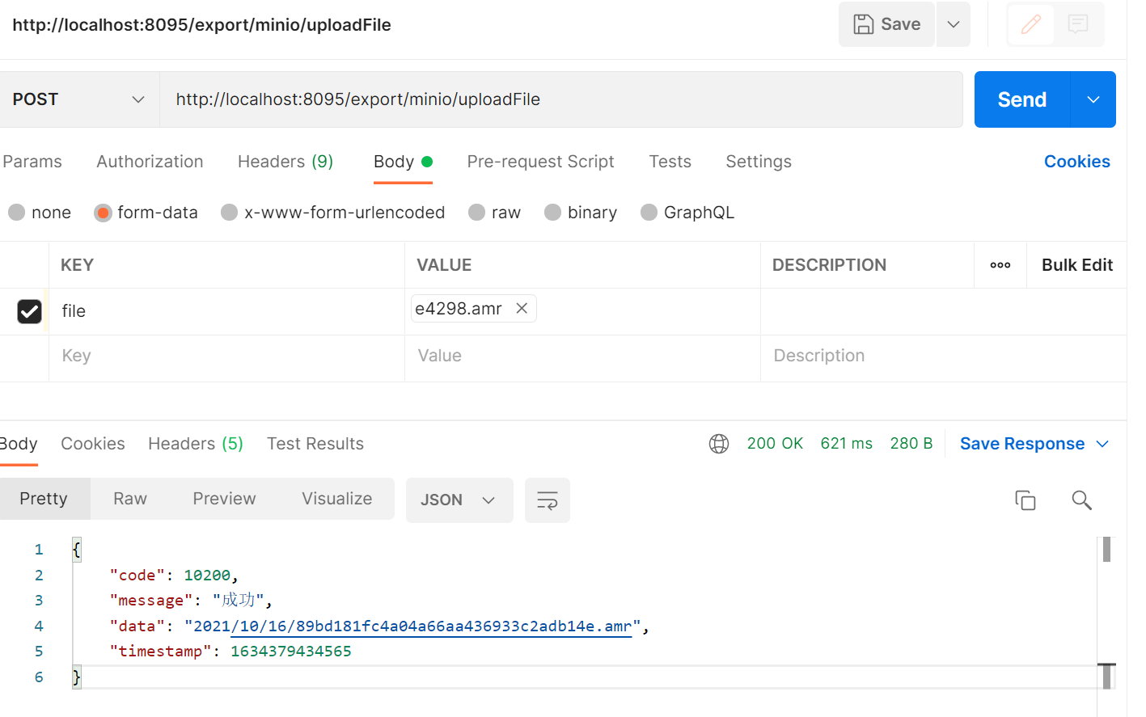
Task: Switch to Raw view
Action: [x=130, y=499]
